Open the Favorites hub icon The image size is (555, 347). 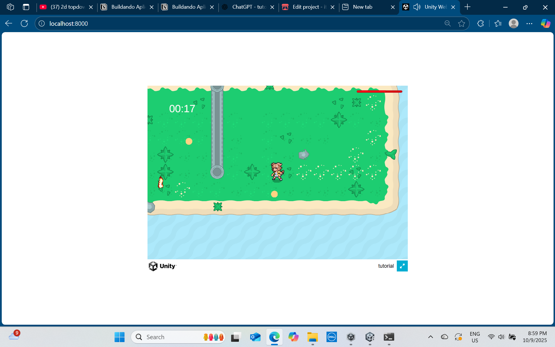point(498,23)
